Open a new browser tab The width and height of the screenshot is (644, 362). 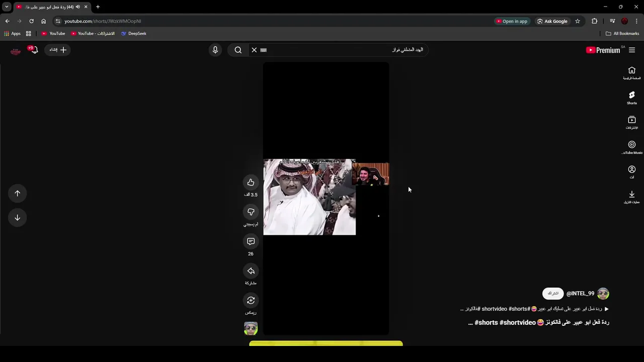point(98,7)
